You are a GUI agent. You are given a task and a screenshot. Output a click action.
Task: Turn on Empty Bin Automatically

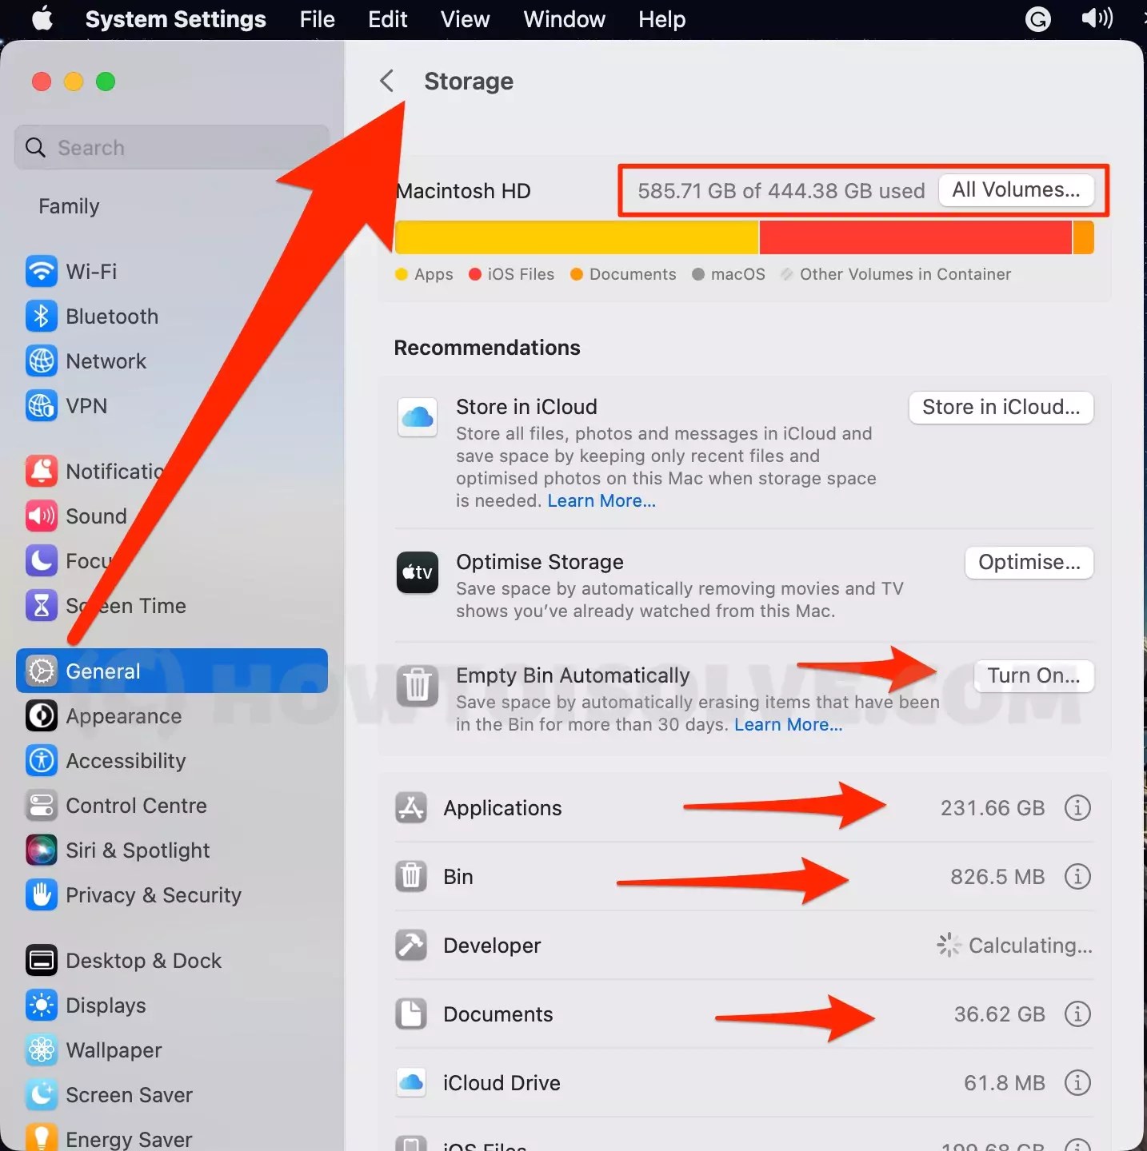click(x=1033, y=676)
